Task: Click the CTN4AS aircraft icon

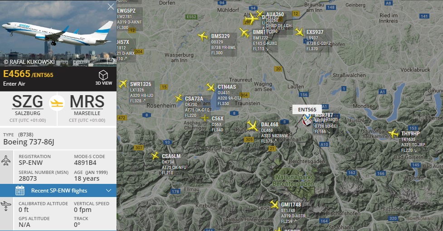Action: click(x=210, y=87)
